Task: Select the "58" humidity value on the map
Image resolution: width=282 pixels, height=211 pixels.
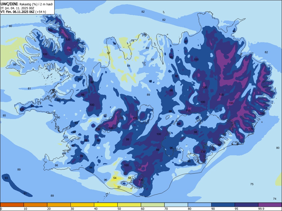Action: tap(129, 178)
